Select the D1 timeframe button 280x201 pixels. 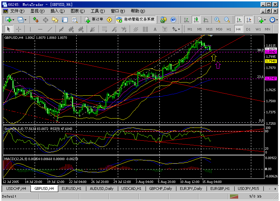[x=248, y=29]
